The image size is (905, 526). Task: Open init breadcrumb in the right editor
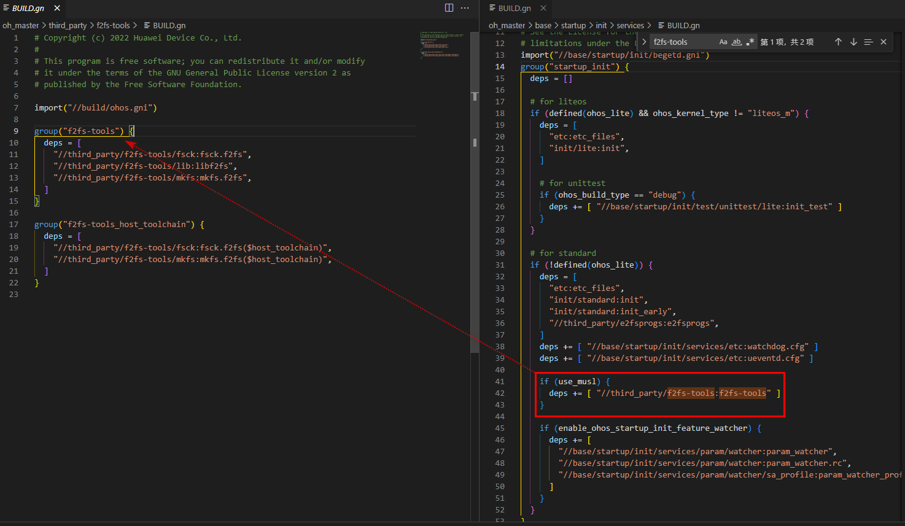pyautogui.click(x=601, y=25)
